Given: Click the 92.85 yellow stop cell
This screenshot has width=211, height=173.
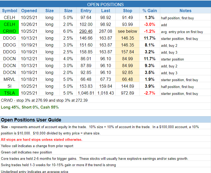Looking at the screenshot, I should [127, 72].
